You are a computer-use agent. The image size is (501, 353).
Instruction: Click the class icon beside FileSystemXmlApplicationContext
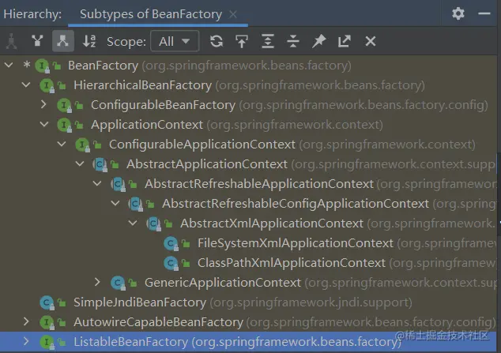171,243
